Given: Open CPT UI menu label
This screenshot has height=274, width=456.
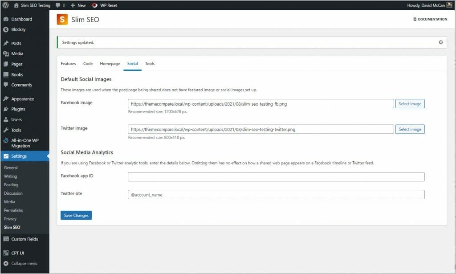Looking at the screenshot, I should pyautogui.click(x=18, y=253).
